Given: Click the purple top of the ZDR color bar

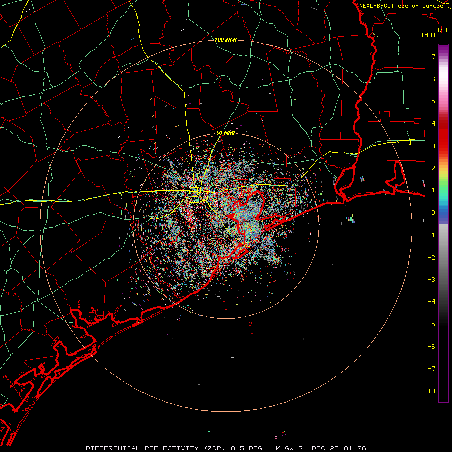Looking at the screenshot, I should pyautogui.click(x=443, y=49).
